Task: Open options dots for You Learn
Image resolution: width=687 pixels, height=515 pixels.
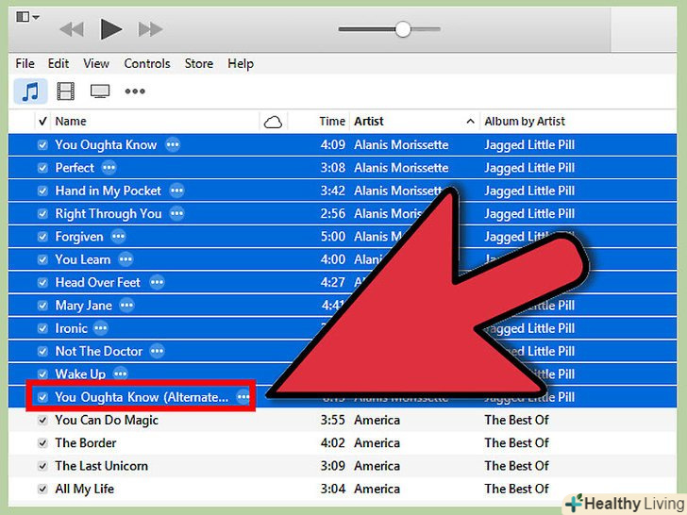Action: click(126, 259)
